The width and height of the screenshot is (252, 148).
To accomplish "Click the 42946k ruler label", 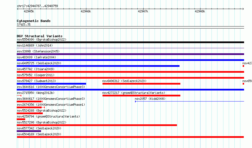I will coord(86,11).
